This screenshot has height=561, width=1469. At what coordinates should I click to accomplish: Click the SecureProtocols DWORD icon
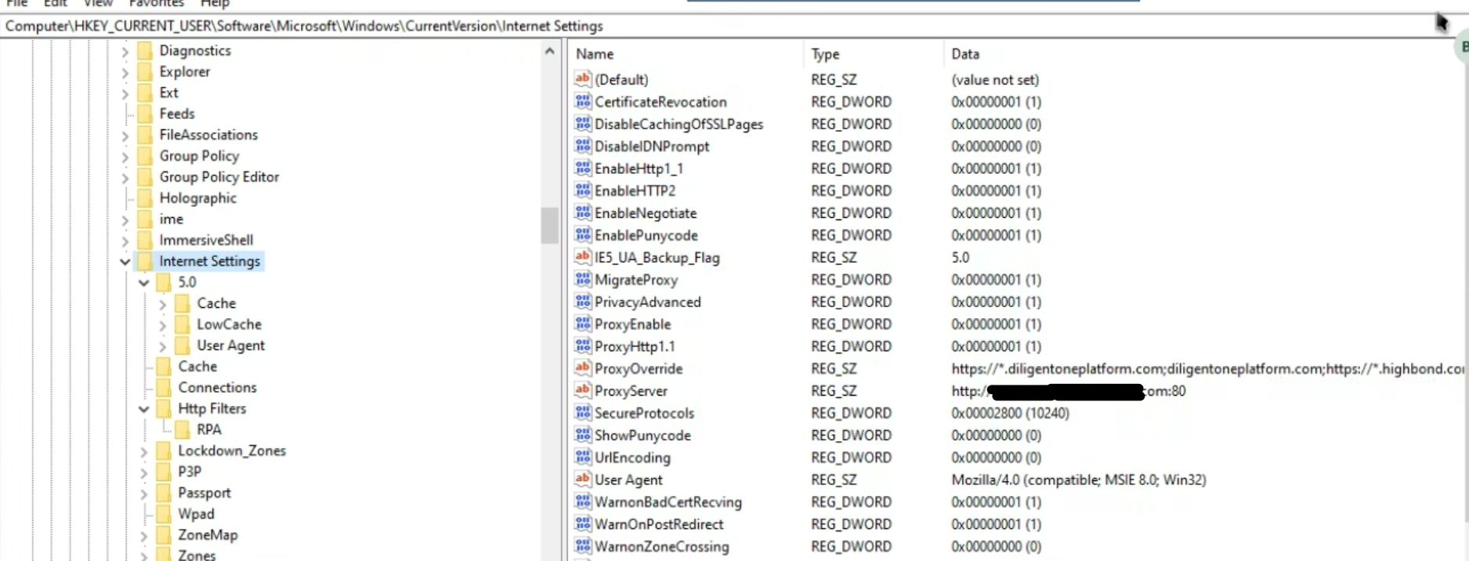tap(583, 412)
